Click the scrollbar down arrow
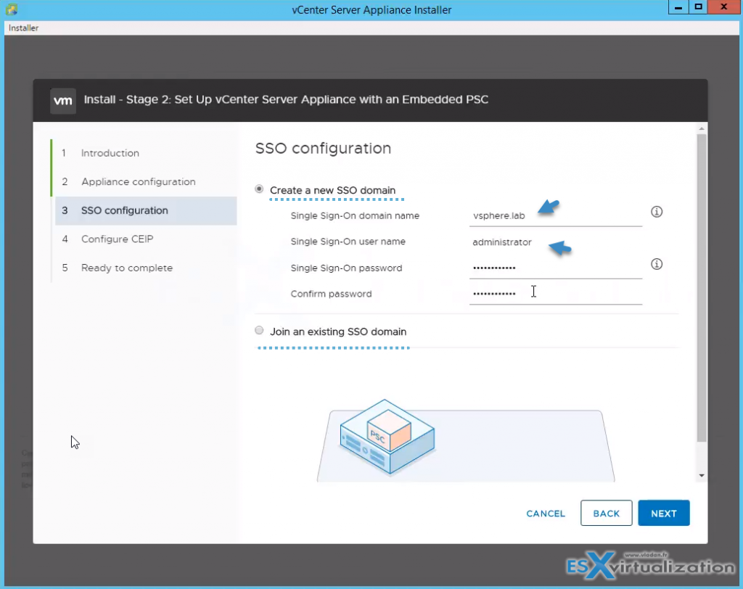The image size is (743, 589). 701,474
